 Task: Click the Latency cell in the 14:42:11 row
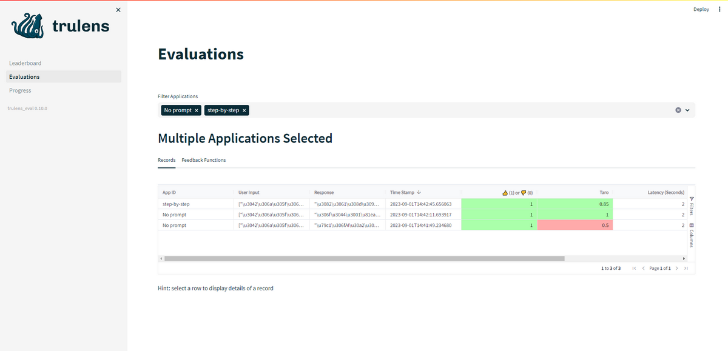coord(650,215)
